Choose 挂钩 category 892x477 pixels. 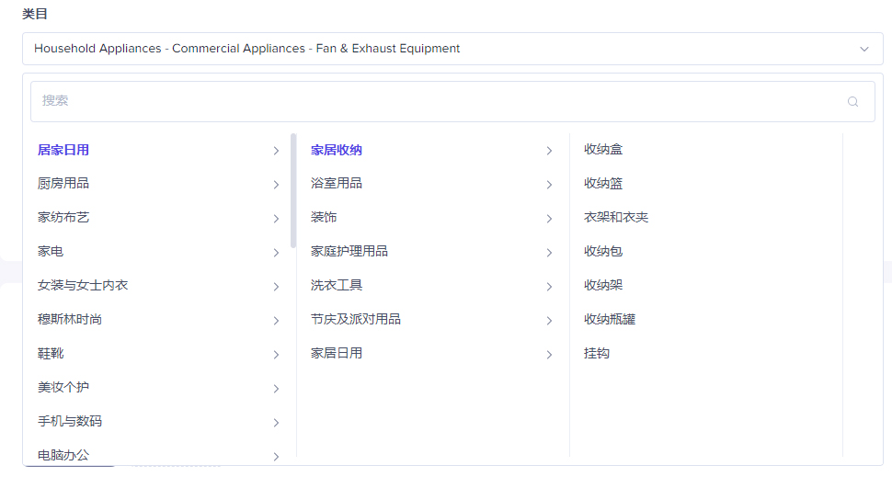pyautogui.click(x=597, y=353)
